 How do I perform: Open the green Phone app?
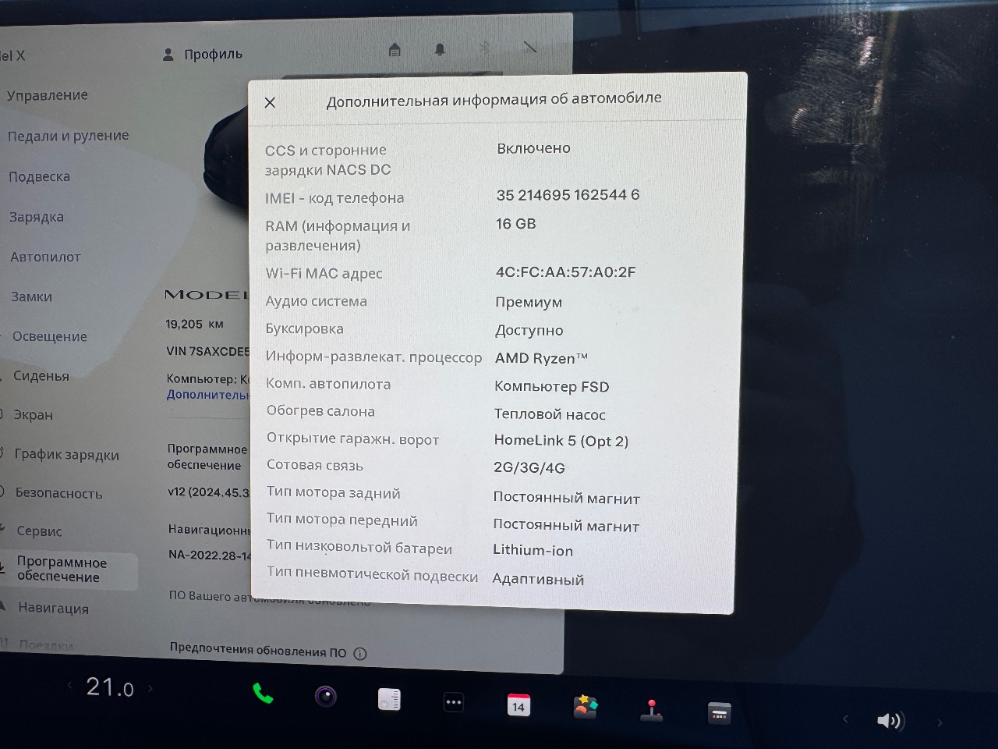[x=263, y=694]
